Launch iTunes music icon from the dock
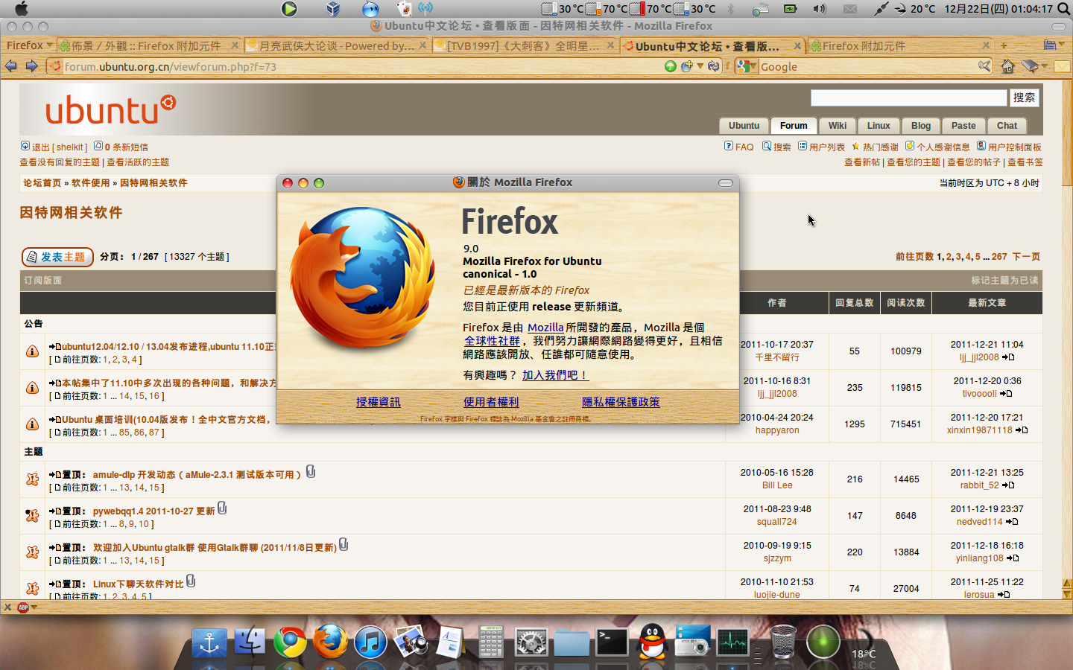1073x670 pixels. (370, 642)
